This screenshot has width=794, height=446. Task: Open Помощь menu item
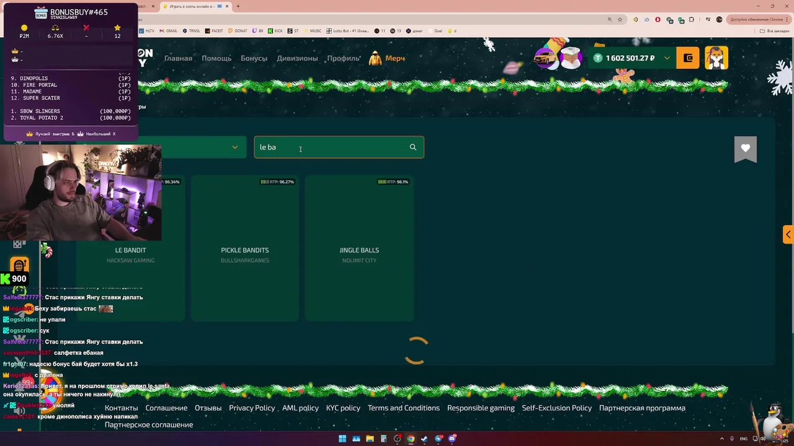point(216,58)
